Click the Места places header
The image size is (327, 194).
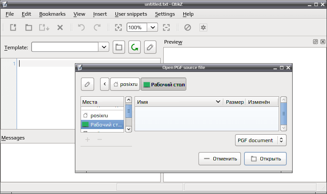pyautogui.click(x=102, y=102)
